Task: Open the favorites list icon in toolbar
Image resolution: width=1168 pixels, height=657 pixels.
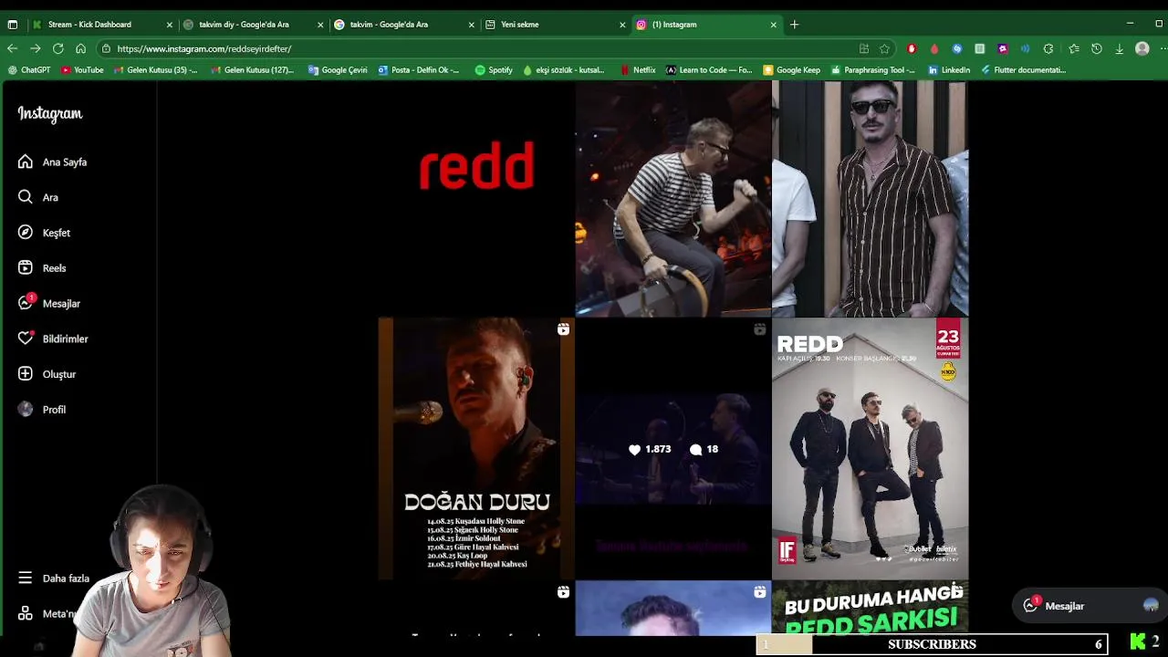Action: pyautogui.click(x=1074, y=48)
